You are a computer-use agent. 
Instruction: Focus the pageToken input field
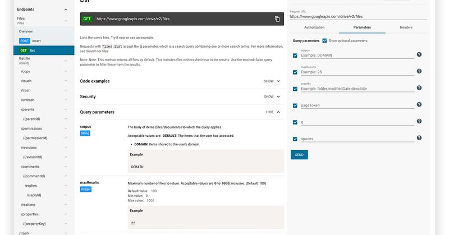point(358,105)
